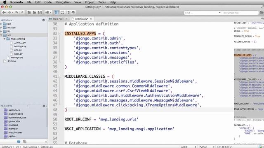Image resolution: width=264 pixels, height=148 pixels.
Task: Open the File menu
Action: (x=29, y=2)
